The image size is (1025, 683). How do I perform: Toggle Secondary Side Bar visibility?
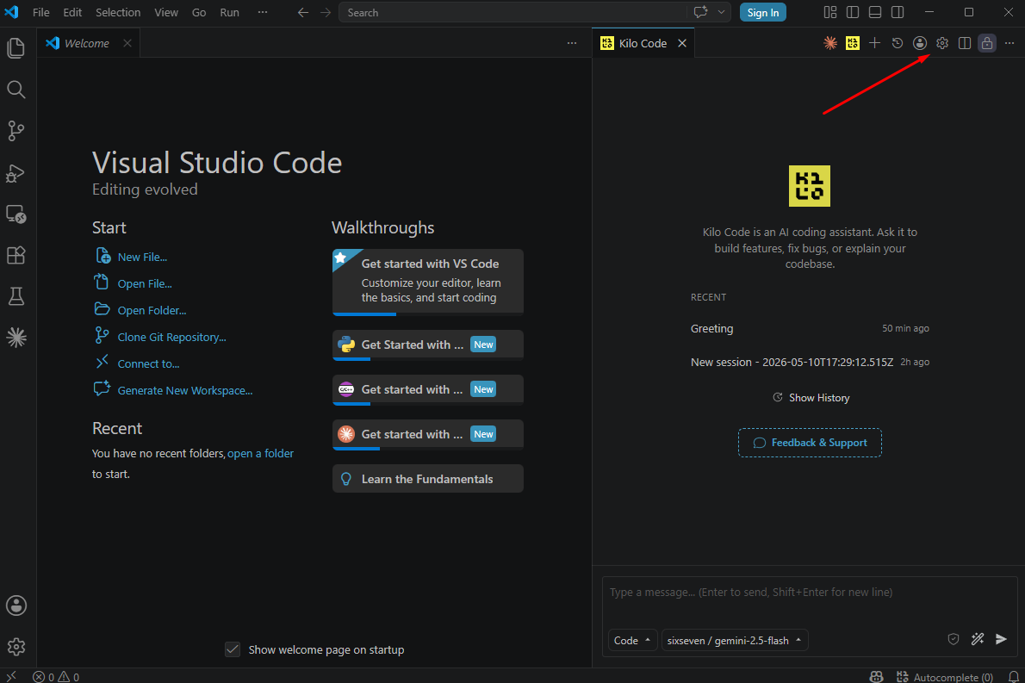pyautogui.click(x=898, y=12)
